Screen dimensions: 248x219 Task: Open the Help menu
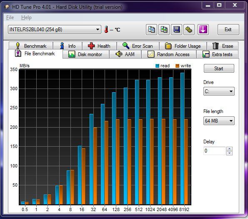(26, 17)
